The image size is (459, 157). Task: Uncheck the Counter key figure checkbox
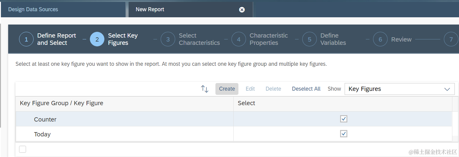pos(343,119)
